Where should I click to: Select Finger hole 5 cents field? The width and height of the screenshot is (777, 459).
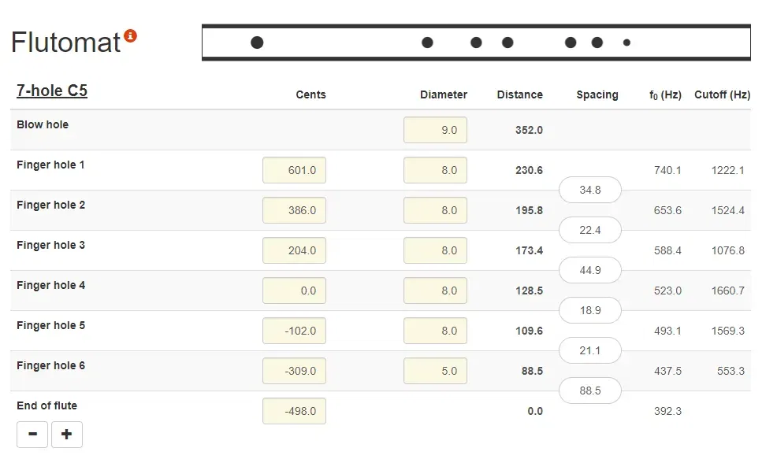click(x=294, y=331)
